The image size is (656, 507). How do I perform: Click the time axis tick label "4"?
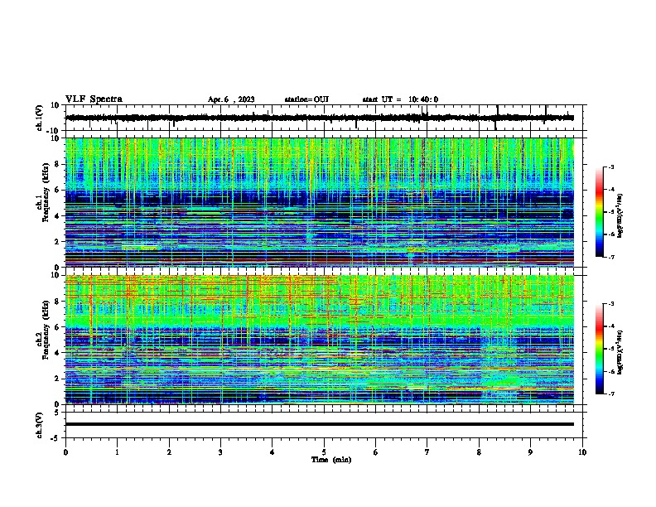tap(273, 452)
